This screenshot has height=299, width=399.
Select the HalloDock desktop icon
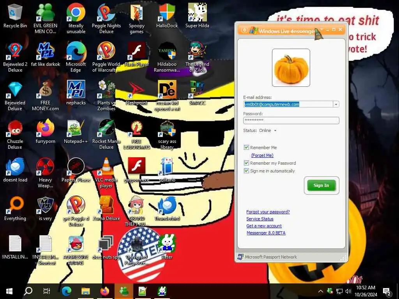167,16
